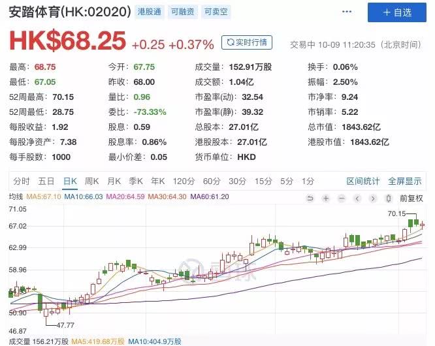Viewport: 435px width, 346px height.
Task: Click the MA10:66.03 moving average label
Action: point(84,197)
